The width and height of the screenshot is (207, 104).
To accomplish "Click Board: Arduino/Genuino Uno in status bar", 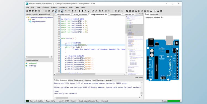I will pyautogui.click(x=88, y=101).
